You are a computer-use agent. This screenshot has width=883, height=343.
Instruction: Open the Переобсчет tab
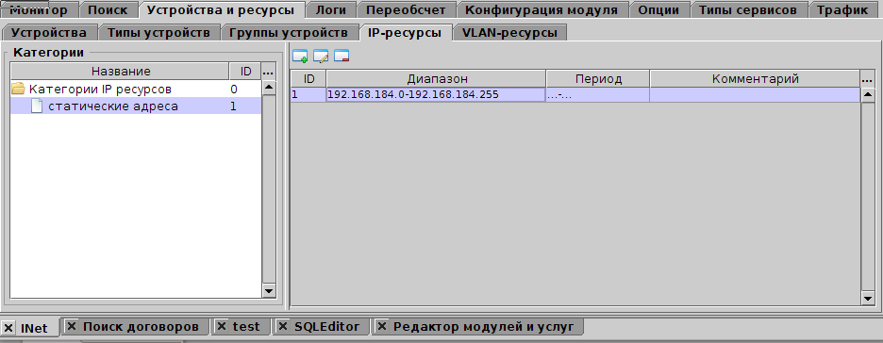pos(406,10)
